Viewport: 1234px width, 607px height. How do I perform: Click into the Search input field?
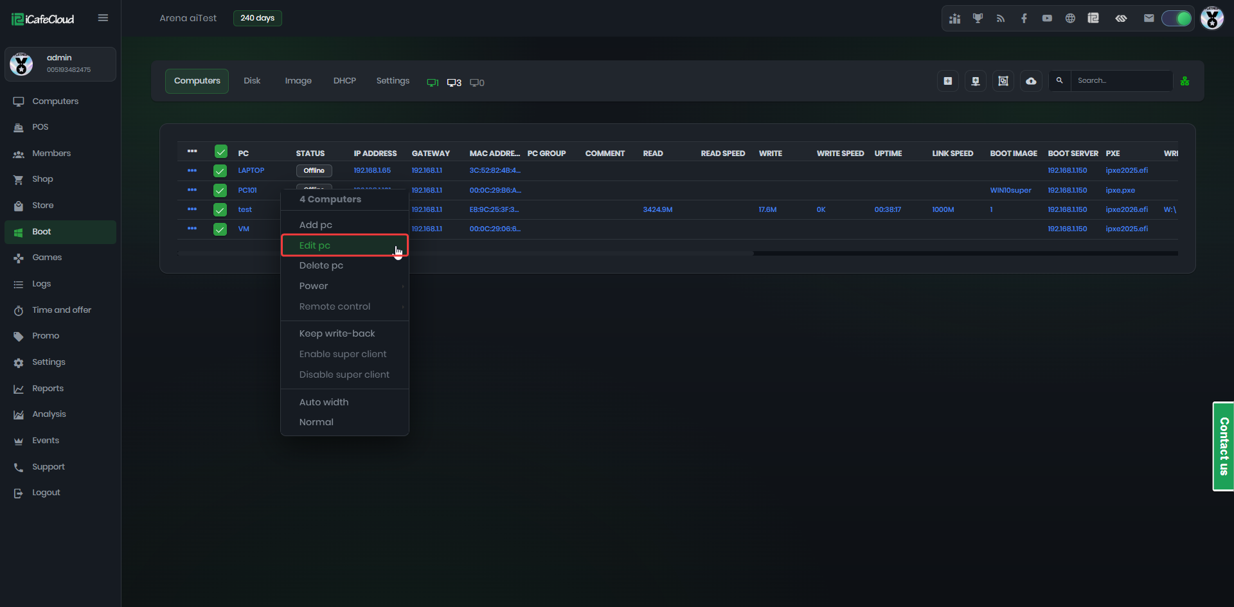click(x=1121, y=81)
